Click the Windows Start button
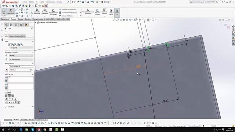 (3, 129)
